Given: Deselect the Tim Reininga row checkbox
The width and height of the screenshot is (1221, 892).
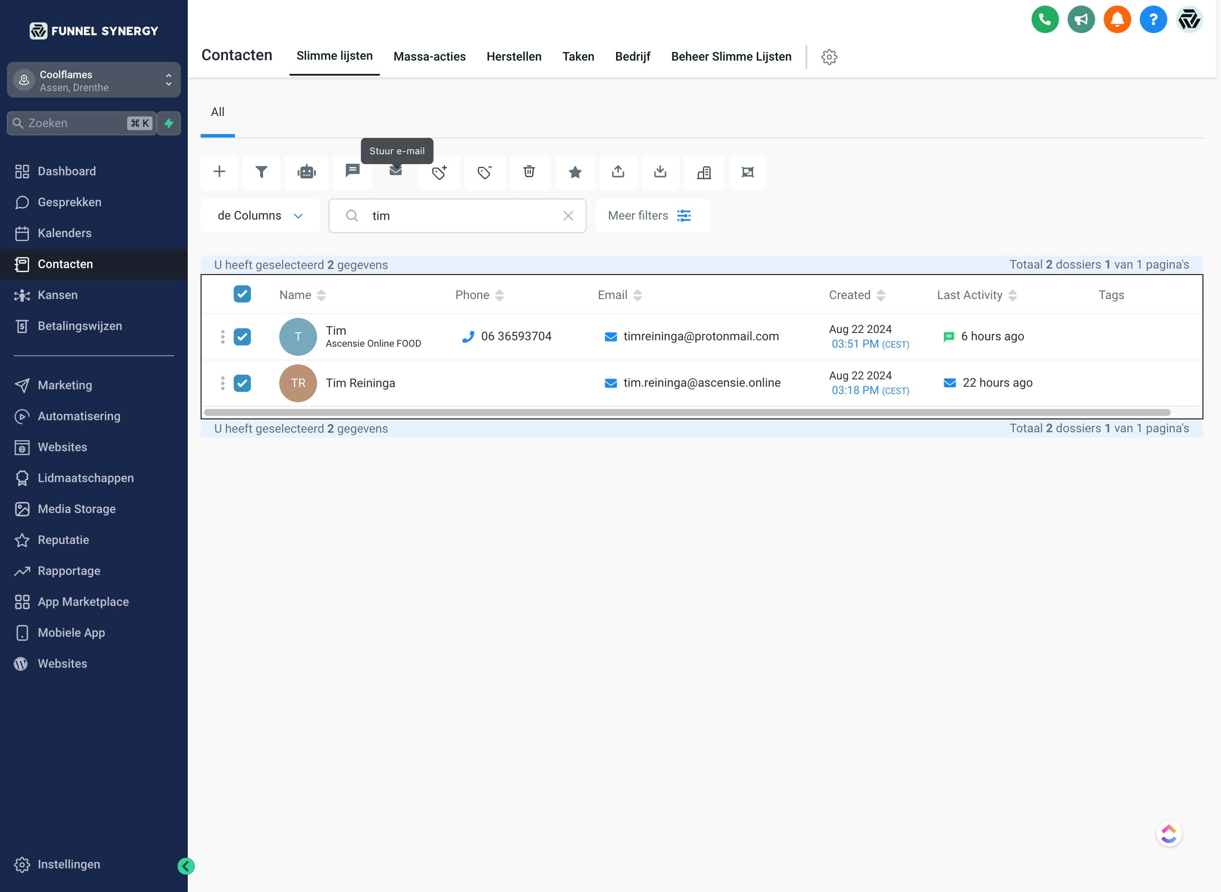Looking at the screenshot, I should click(x=242, y=383).
